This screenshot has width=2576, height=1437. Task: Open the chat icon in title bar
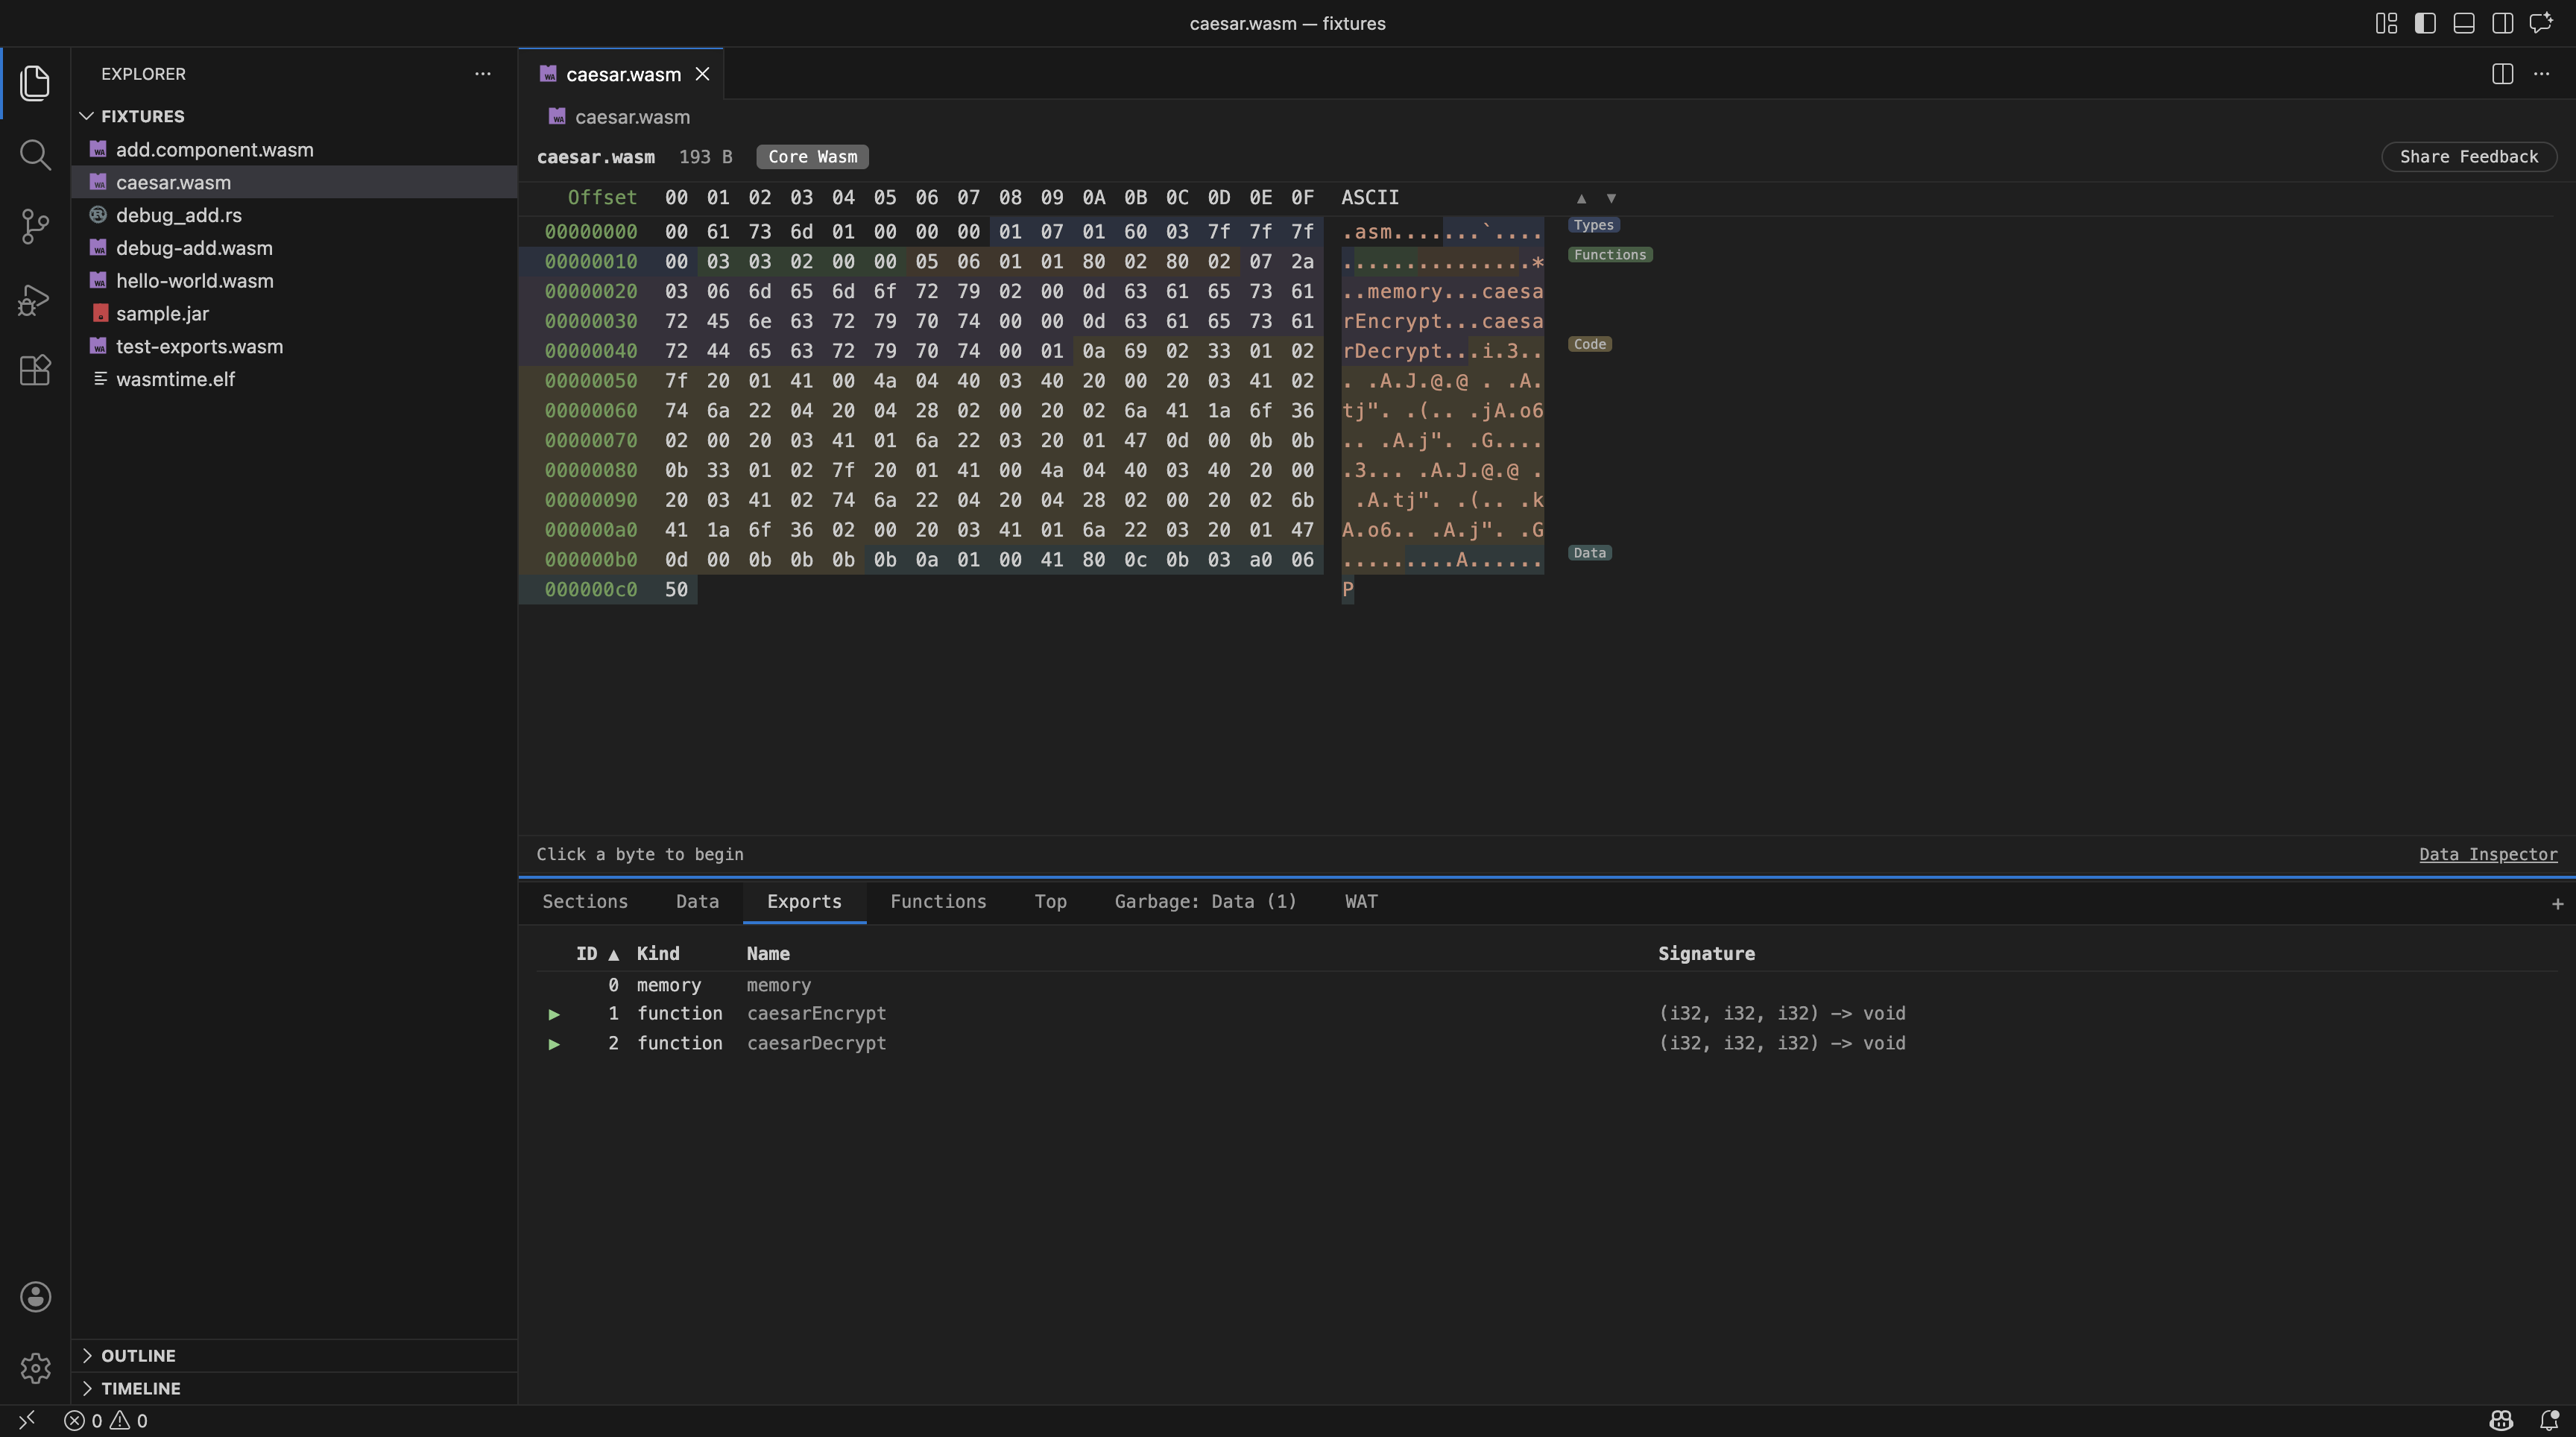[2542, 23]
